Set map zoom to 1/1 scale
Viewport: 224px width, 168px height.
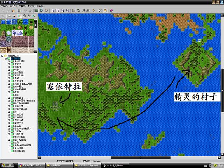pyautogui.click(x=53, y=10)
